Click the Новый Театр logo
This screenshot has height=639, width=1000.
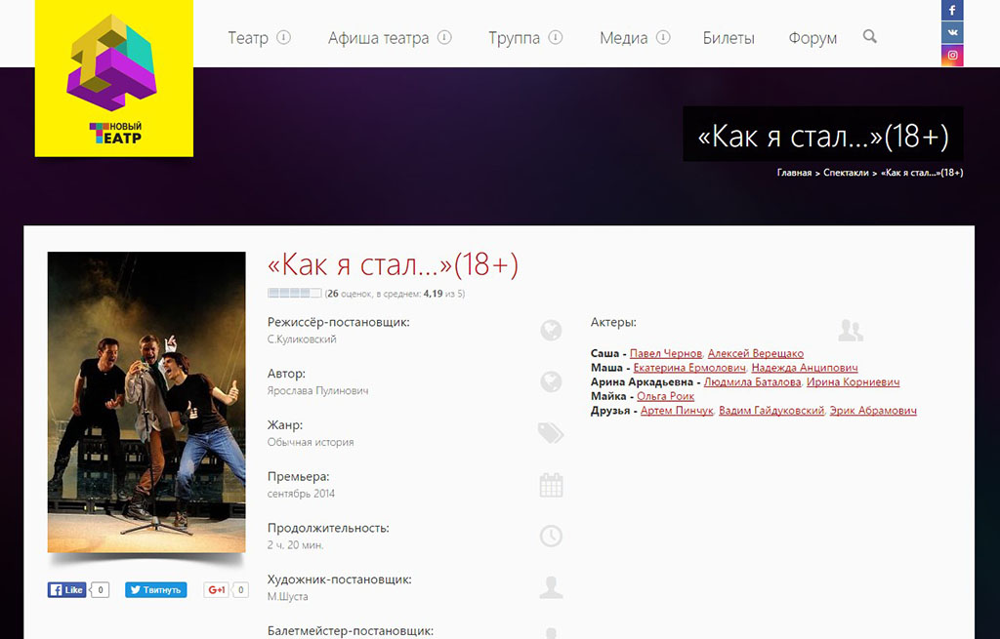click(114, 78)
